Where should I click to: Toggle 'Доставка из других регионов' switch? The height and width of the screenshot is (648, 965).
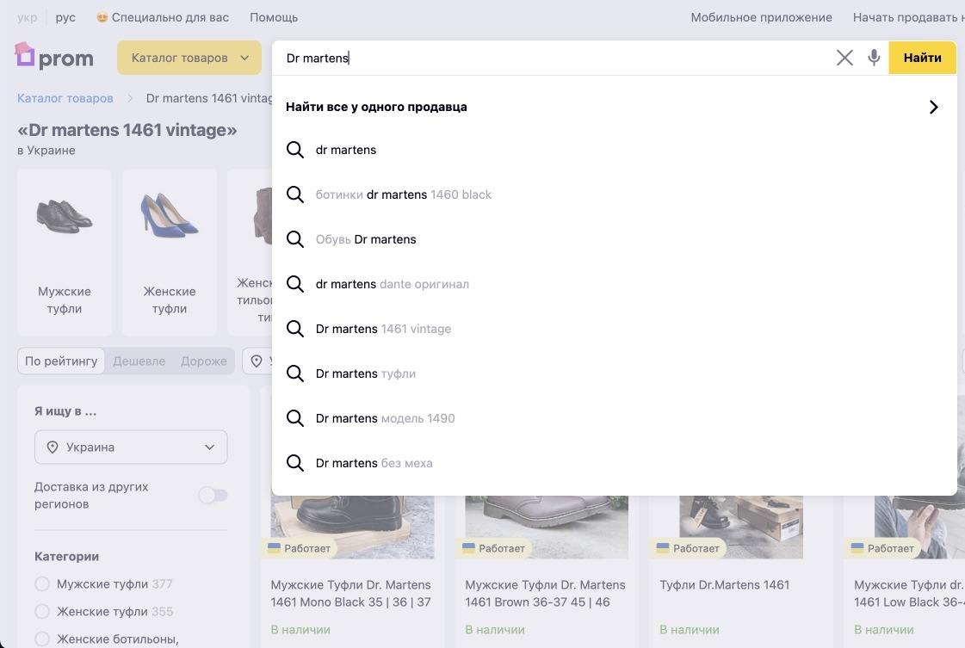[x=213, y=496]
